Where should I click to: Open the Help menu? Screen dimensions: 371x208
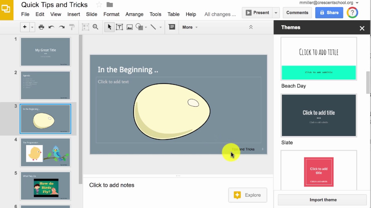pos(191,14)
